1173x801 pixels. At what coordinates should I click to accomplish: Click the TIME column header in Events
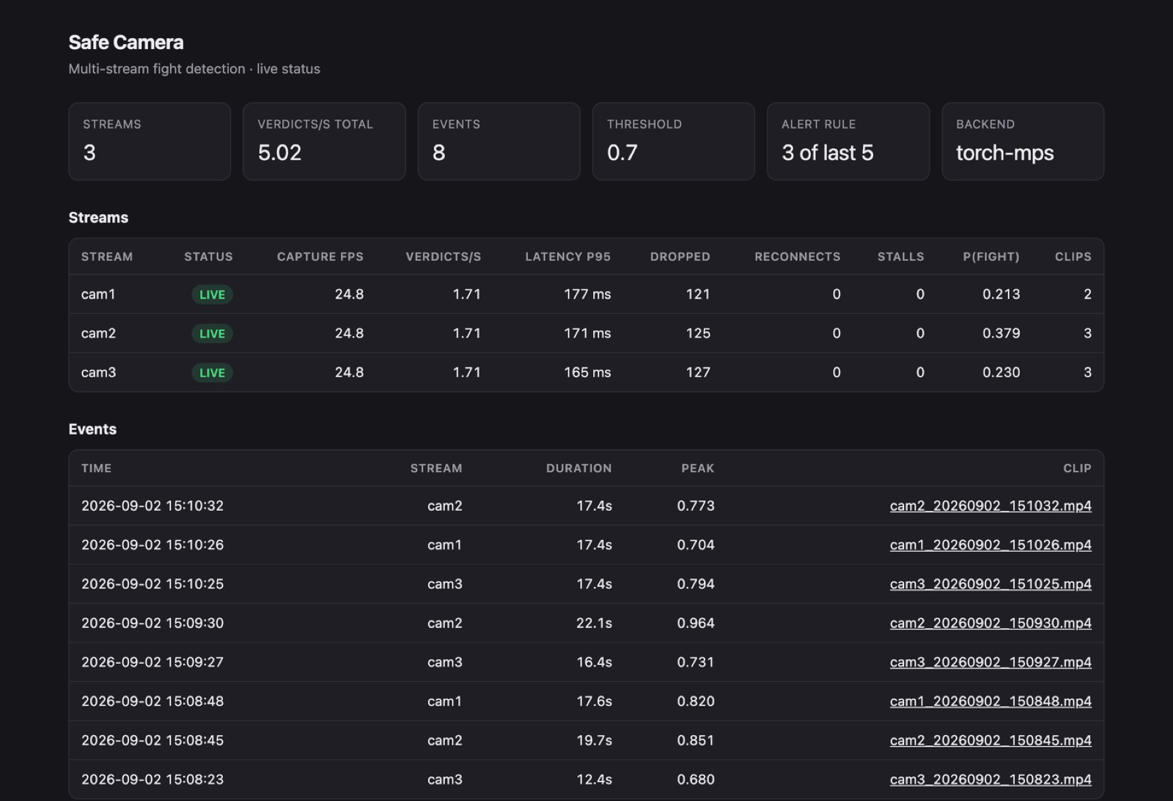point(96,468)
